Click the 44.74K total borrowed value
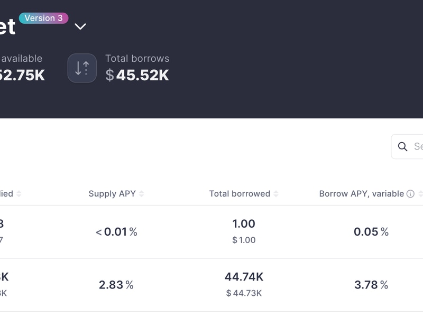Image resolution: width=423 pixels, height=317 pixels. pyautogui.click(x=244, y=277)
